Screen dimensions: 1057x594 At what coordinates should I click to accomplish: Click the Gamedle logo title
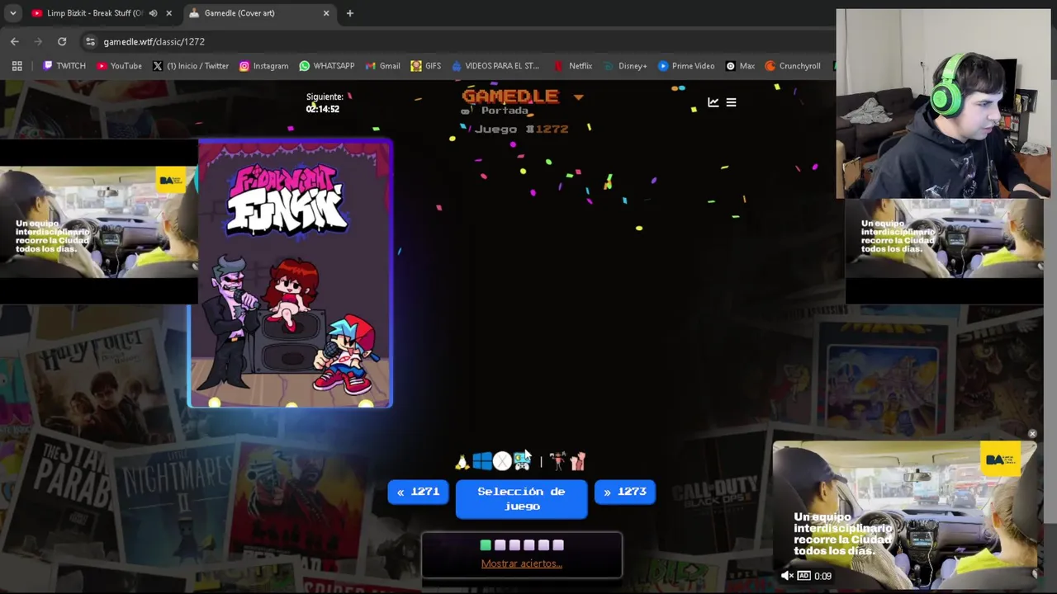pyautogui.click(x=510, y=96)
